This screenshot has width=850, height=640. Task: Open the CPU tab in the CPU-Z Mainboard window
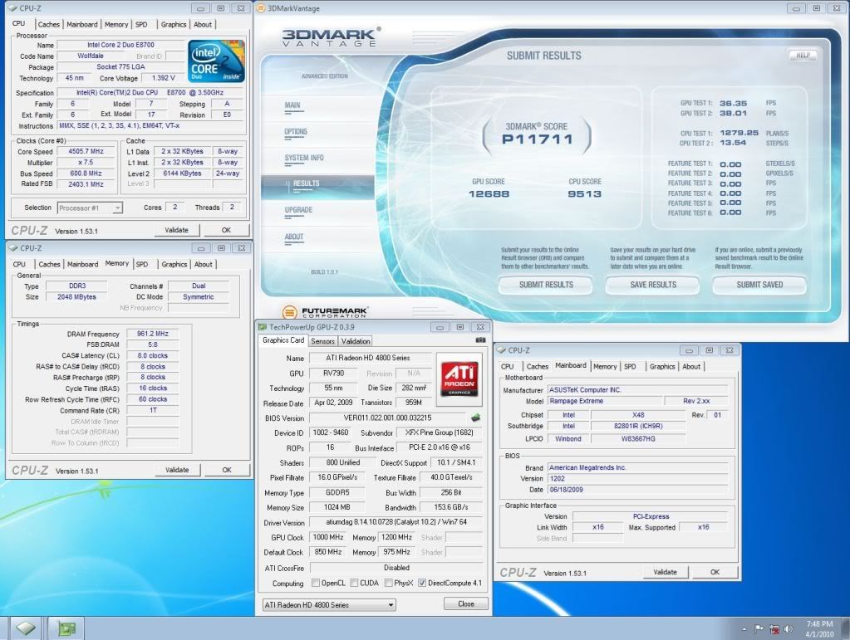click(508, 367)
